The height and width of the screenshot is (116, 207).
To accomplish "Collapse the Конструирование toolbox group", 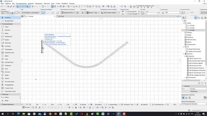I will click(x=1, y=24).
